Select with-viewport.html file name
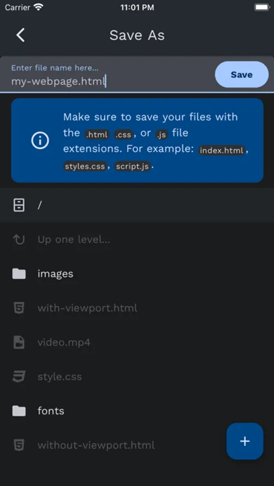The image size is (274, 486). (87, 308)
